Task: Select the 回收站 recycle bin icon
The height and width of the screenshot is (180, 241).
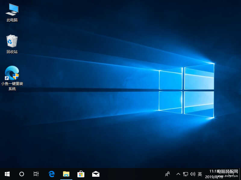Action: [x=12, y=44]
